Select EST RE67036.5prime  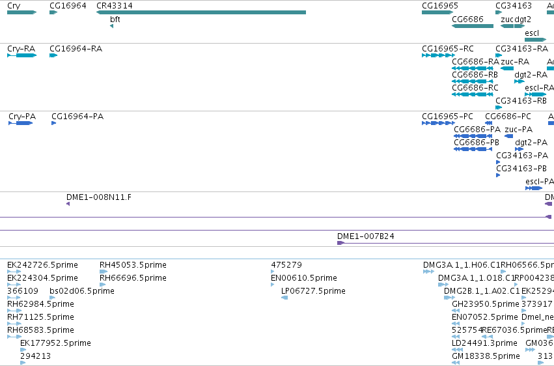(514, 330)
